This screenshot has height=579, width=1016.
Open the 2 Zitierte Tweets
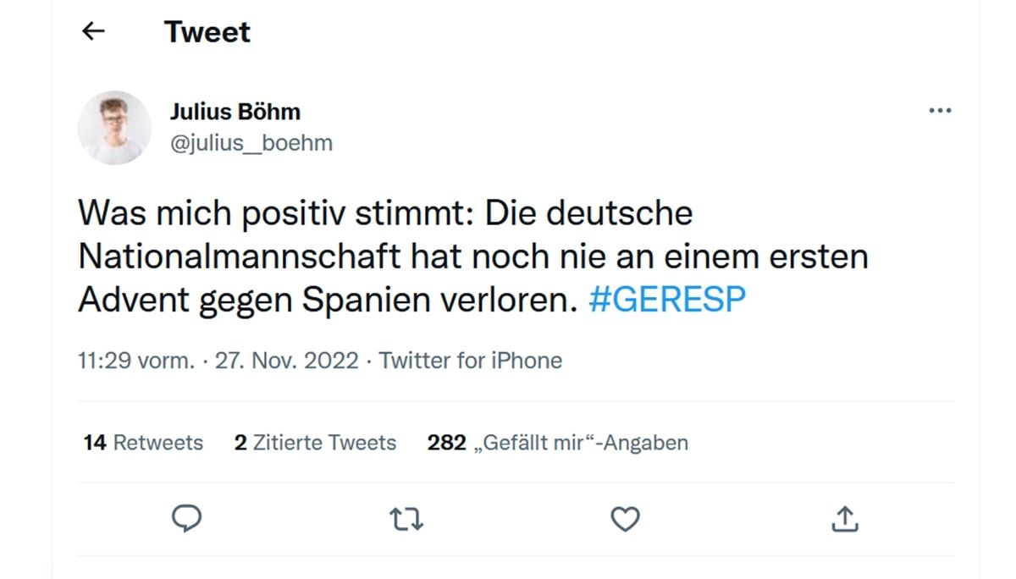(x=314, y=442)
